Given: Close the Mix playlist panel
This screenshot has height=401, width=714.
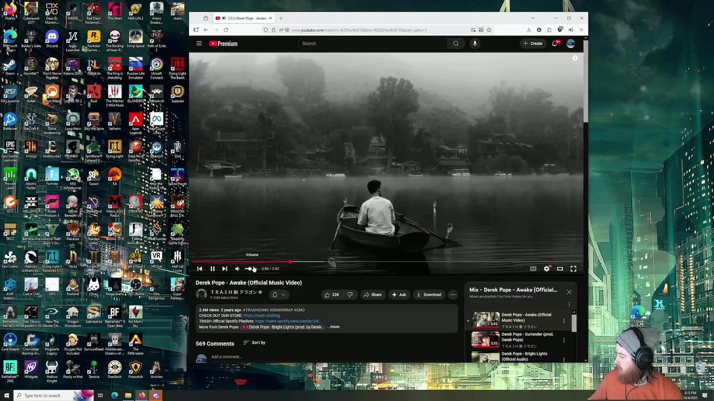Looking at the screenshot, I should [569, 292].
